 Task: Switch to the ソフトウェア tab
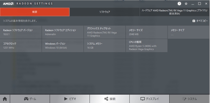[x=104, y=12]
